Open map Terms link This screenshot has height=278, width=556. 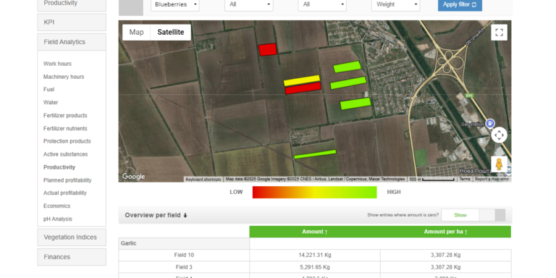click(465, 179)
